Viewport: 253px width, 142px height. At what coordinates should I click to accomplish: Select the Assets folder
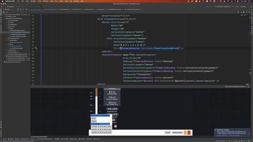tap(11, 22)
